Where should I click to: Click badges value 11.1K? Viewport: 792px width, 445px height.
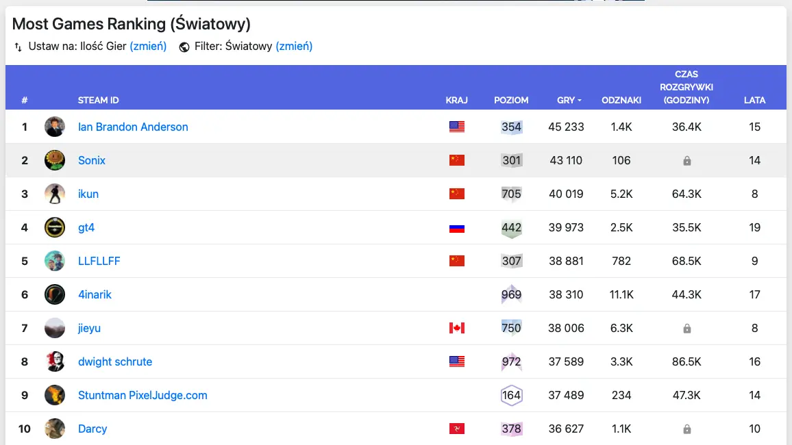point(621,294)
